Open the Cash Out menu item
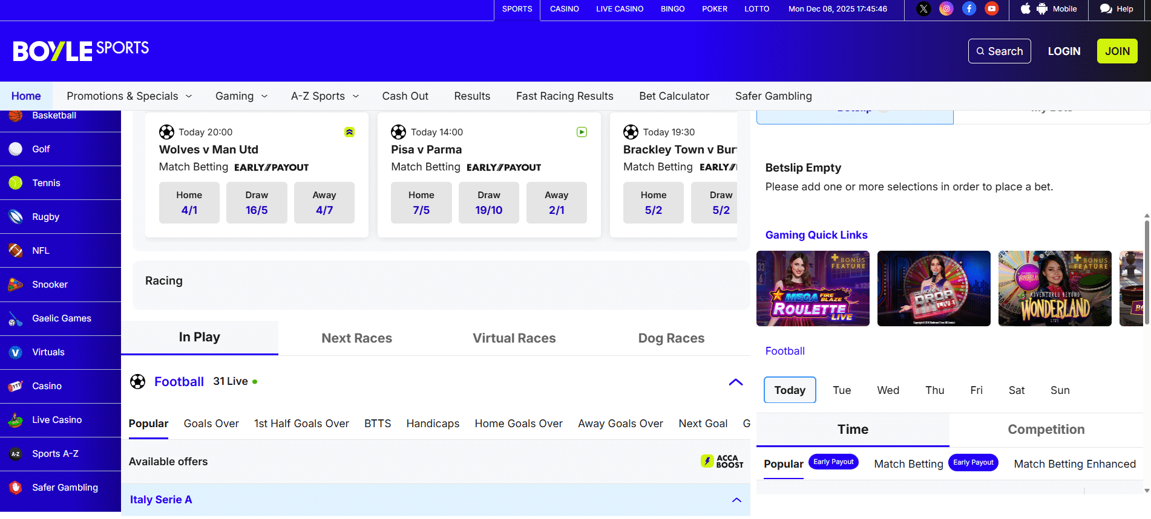The image size is (1151, 519). (405, 96)
